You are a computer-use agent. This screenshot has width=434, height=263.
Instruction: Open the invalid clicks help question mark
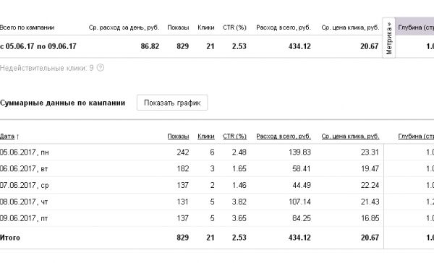(101, 68)
